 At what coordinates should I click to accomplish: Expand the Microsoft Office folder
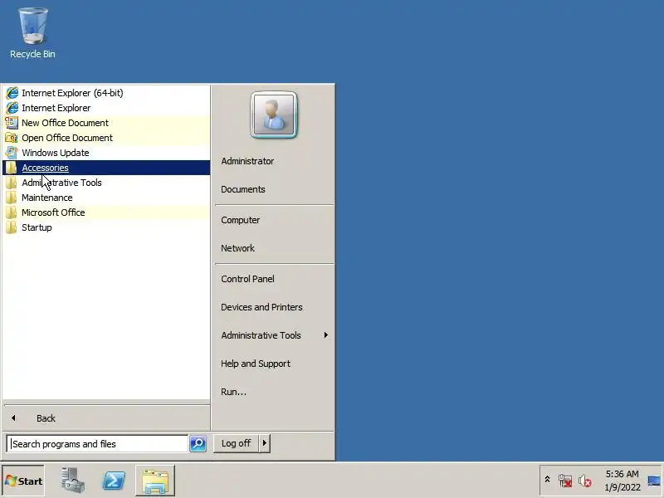[106, 212]
